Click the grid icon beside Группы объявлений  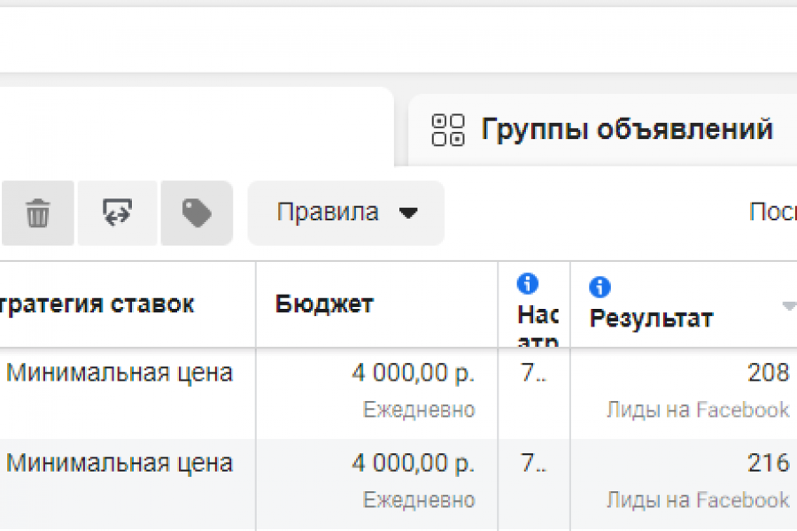click(x=447, y=129)
